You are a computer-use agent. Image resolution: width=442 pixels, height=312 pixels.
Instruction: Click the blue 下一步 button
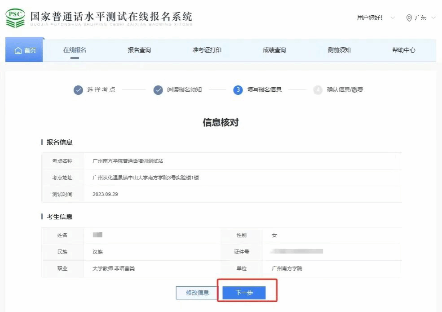[244, 293]
